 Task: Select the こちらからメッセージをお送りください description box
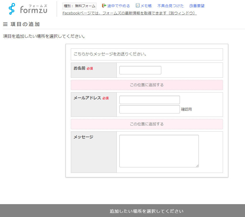click(x=147, y=54)
